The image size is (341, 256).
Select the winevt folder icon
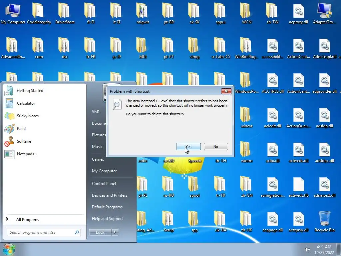246,117
